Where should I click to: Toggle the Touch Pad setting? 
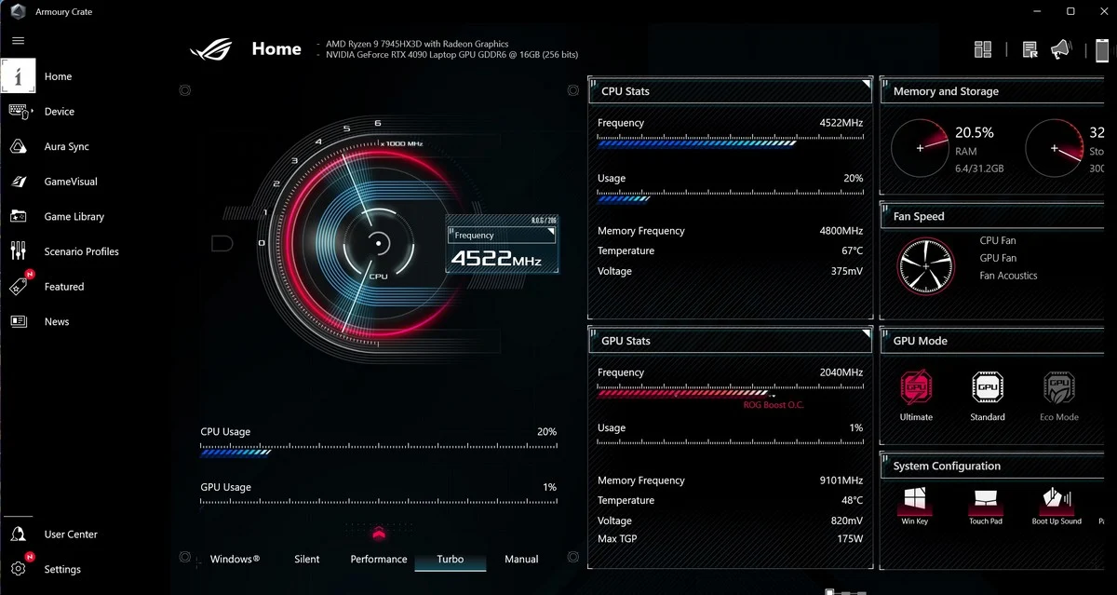(986, 505)
